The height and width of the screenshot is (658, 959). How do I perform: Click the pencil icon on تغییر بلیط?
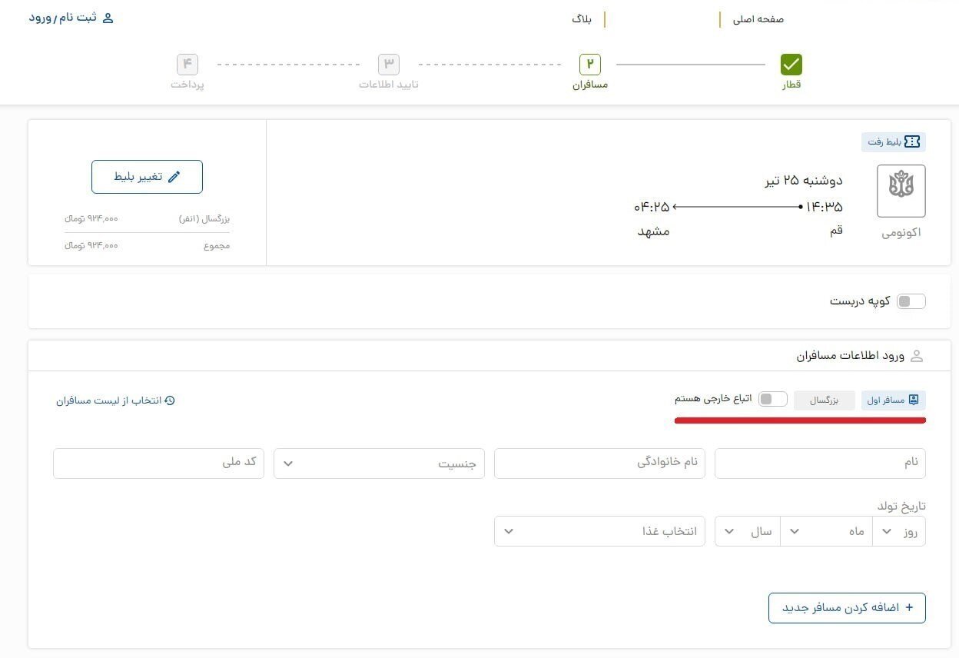[x=175, y=176]
